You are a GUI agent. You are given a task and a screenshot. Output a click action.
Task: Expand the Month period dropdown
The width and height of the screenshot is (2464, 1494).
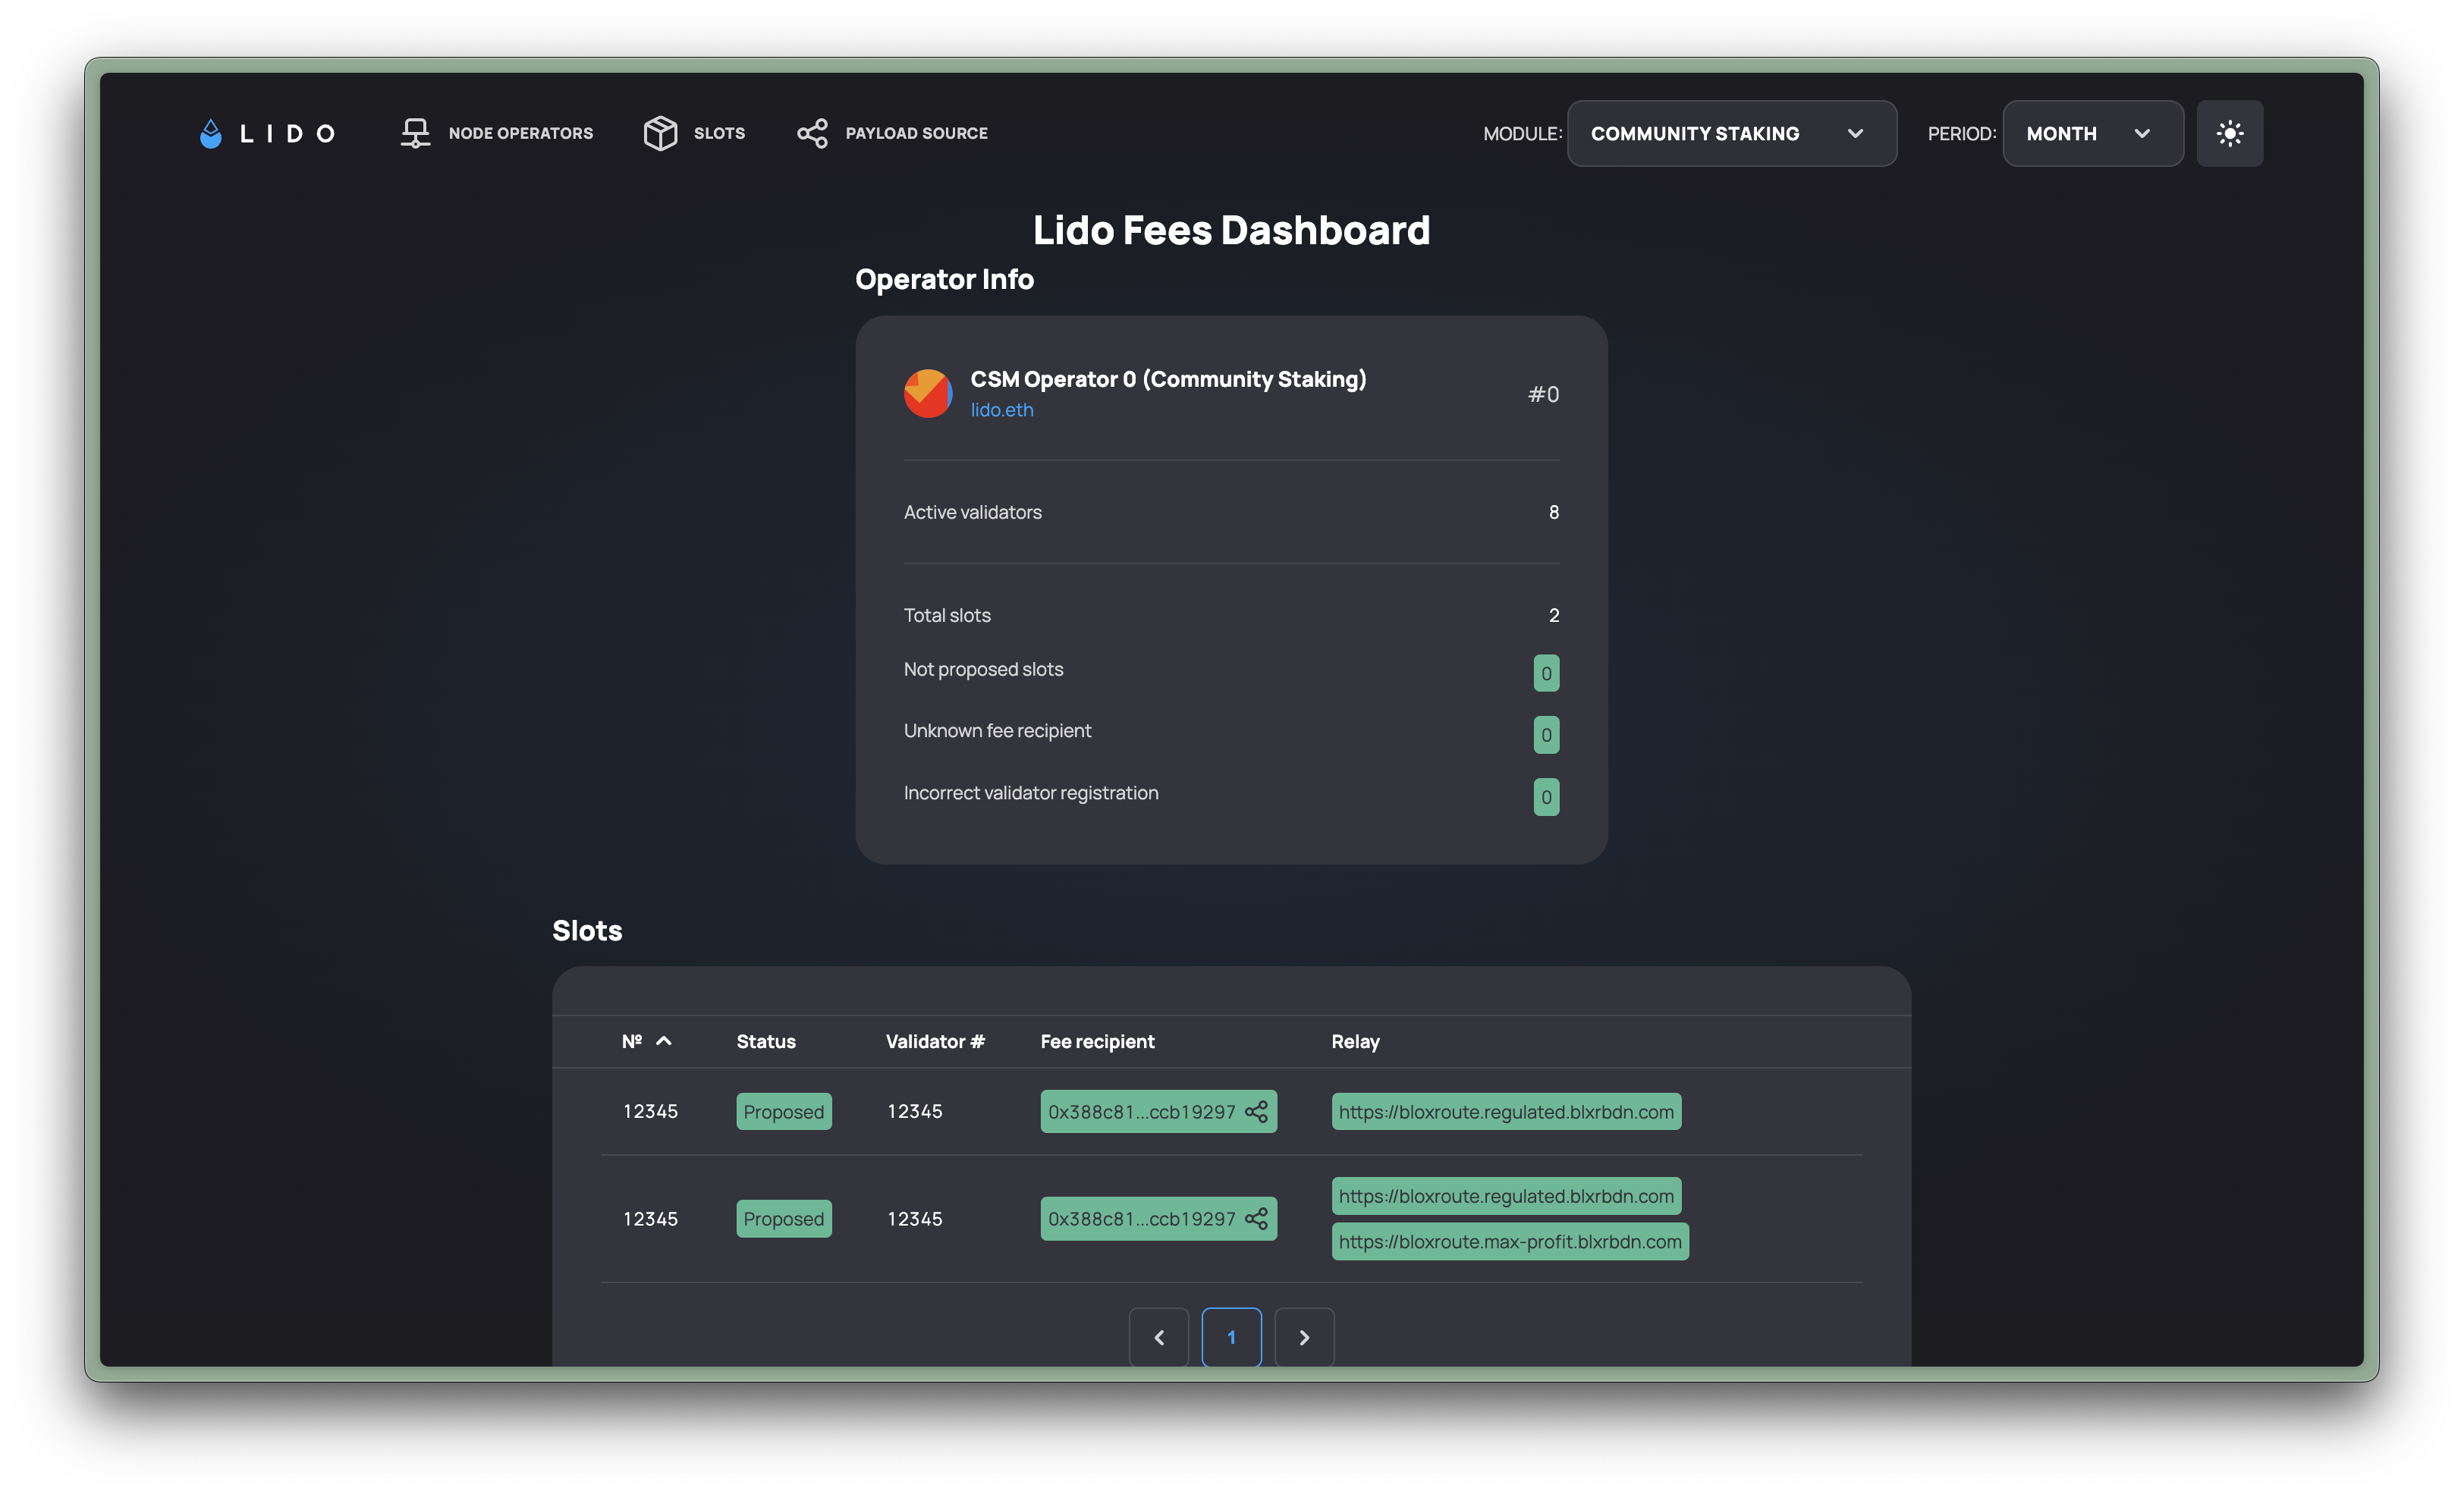coord(2092,133)
